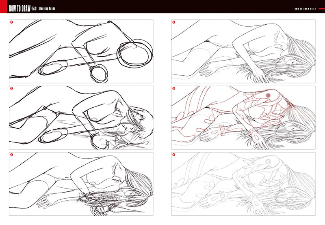Click the step 6 number badge
The width and height of the screenshot is (325, 225).
174,155
